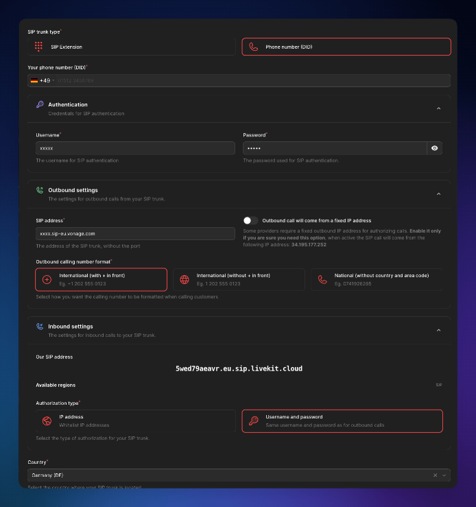476x507 pixels.
Task: Click the Inbound settings heading
Action: (x=71, y=327)
